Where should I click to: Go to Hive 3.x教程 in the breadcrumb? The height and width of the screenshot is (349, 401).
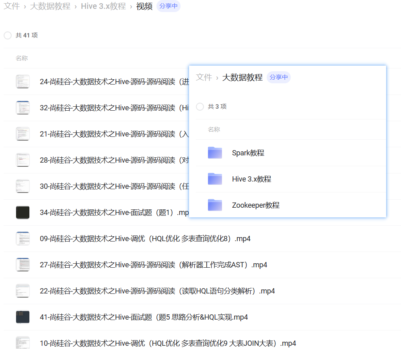pos(103,6)
